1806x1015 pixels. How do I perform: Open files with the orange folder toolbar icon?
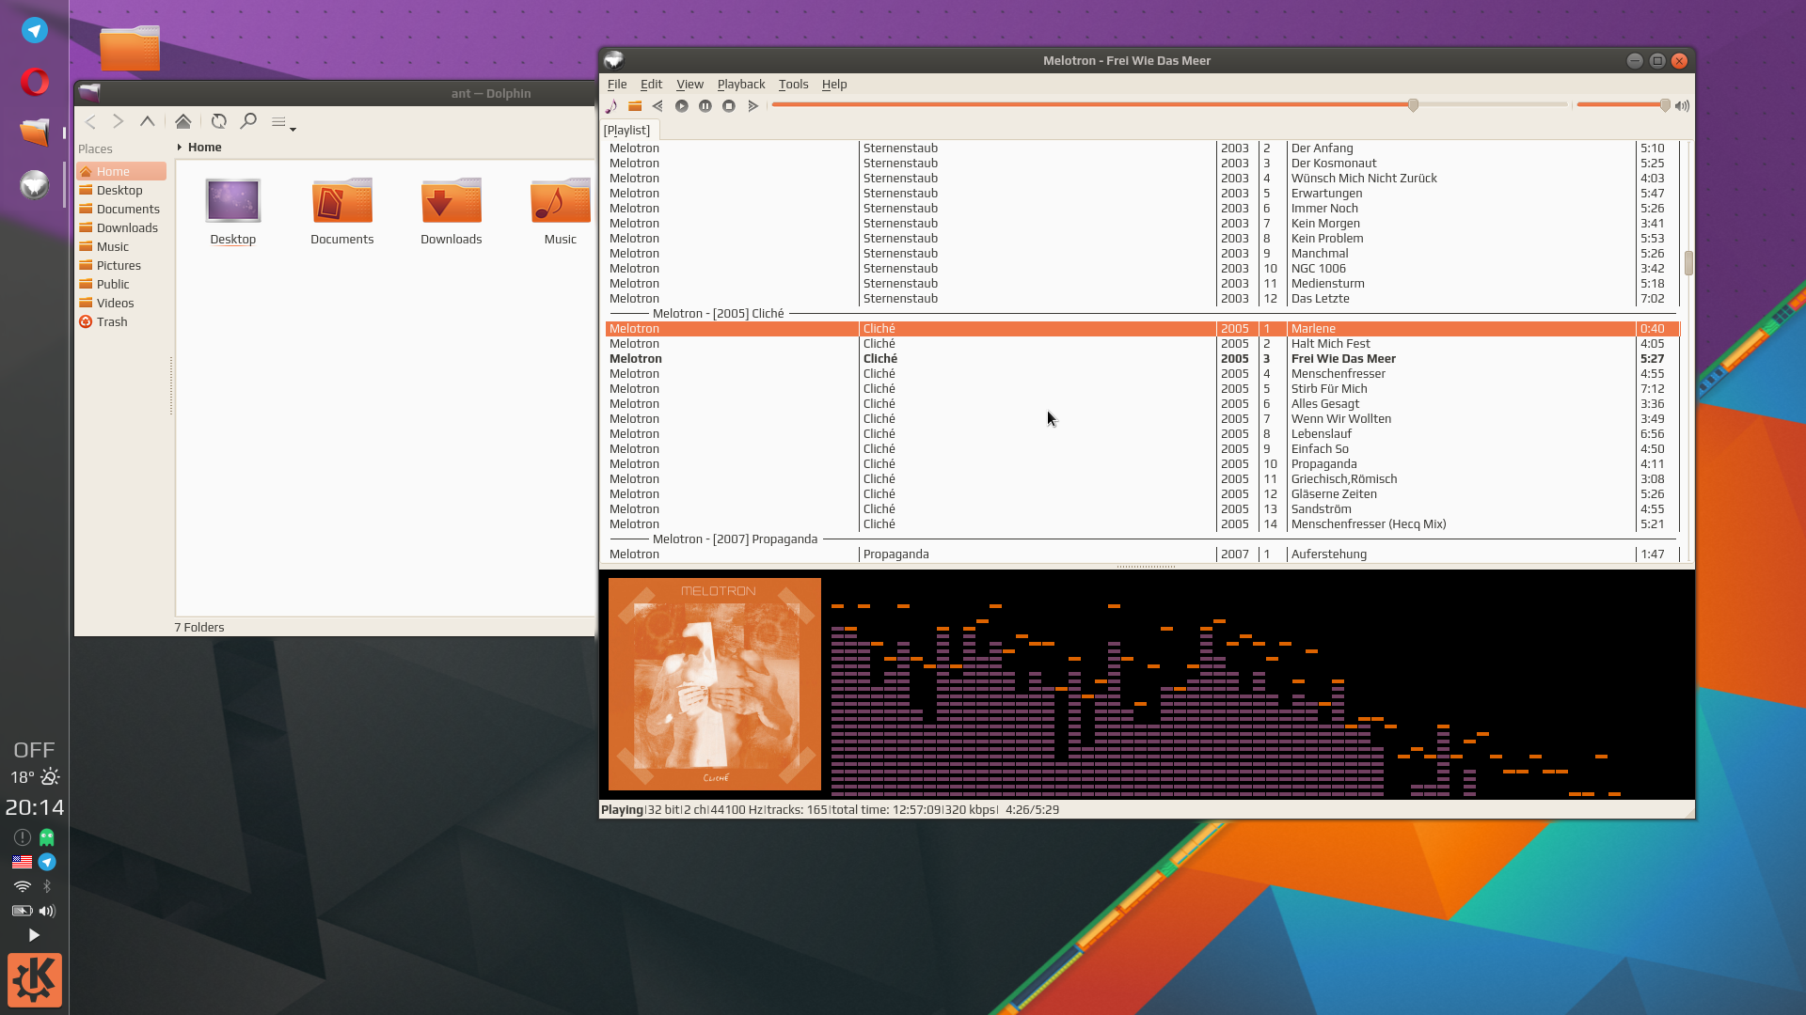click(635, 106)
